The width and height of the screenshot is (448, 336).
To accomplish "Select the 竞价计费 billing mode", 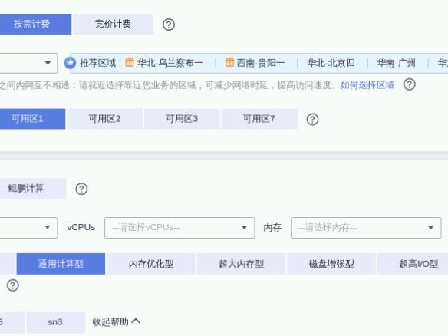I will (x=113, y=24).
